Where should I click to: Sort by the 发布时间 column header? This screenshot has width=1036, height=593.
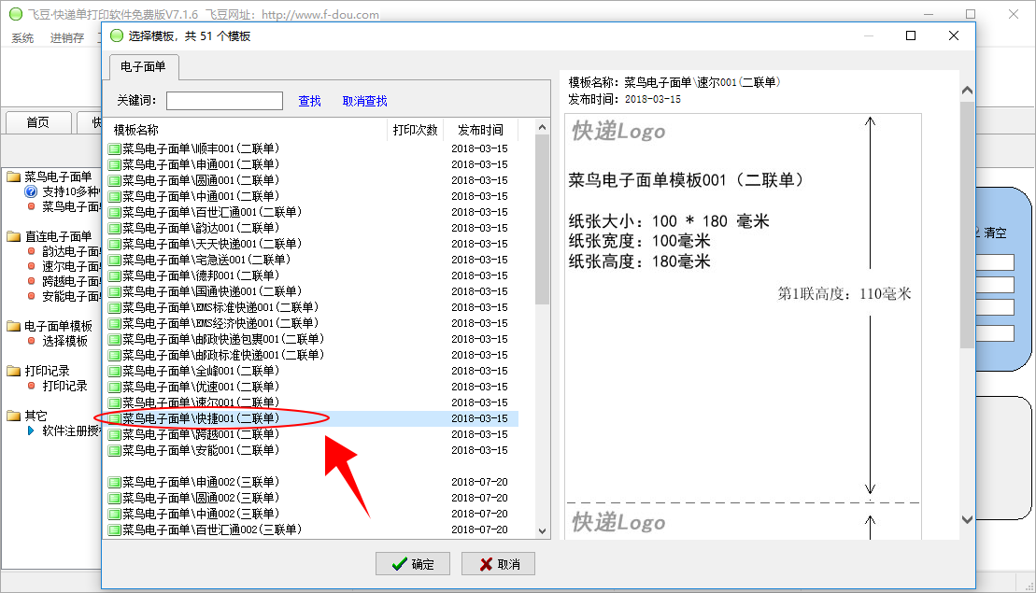point(480,130)
